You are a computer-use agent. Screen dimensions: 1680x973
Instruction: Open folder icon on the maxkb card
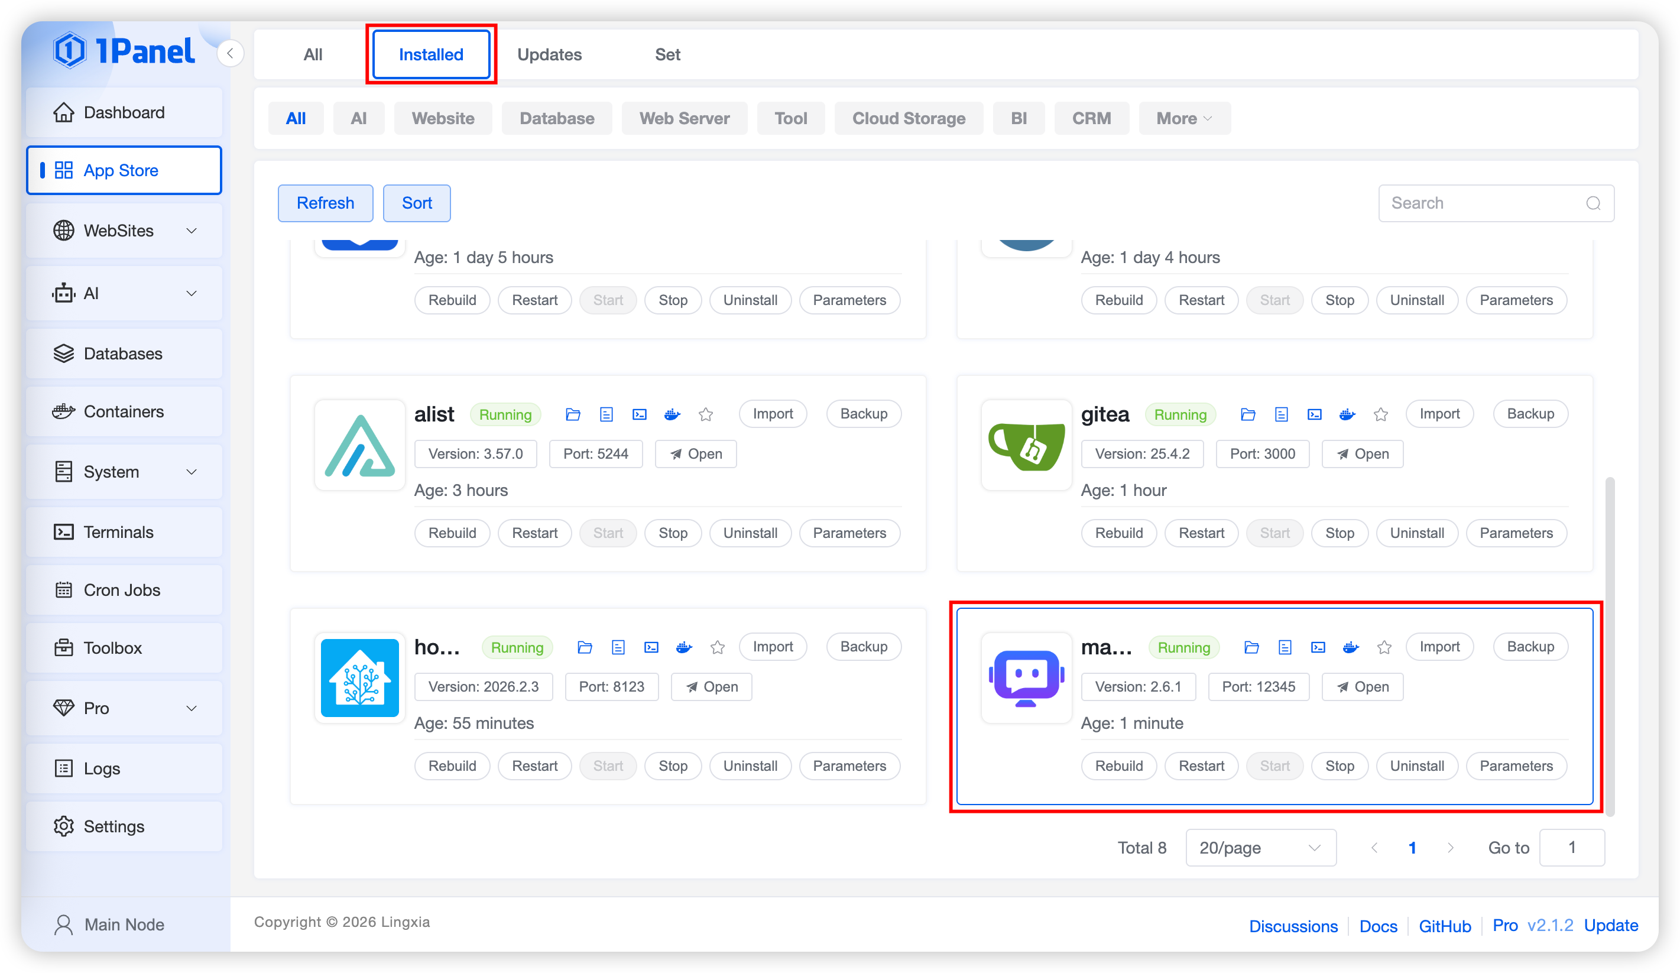tap(1251, 647)
